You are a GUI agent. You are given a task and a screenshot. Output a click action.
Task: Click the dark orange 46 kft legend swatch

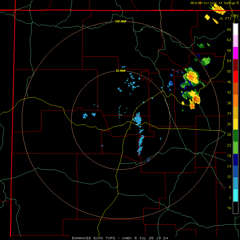coord(235,89)
